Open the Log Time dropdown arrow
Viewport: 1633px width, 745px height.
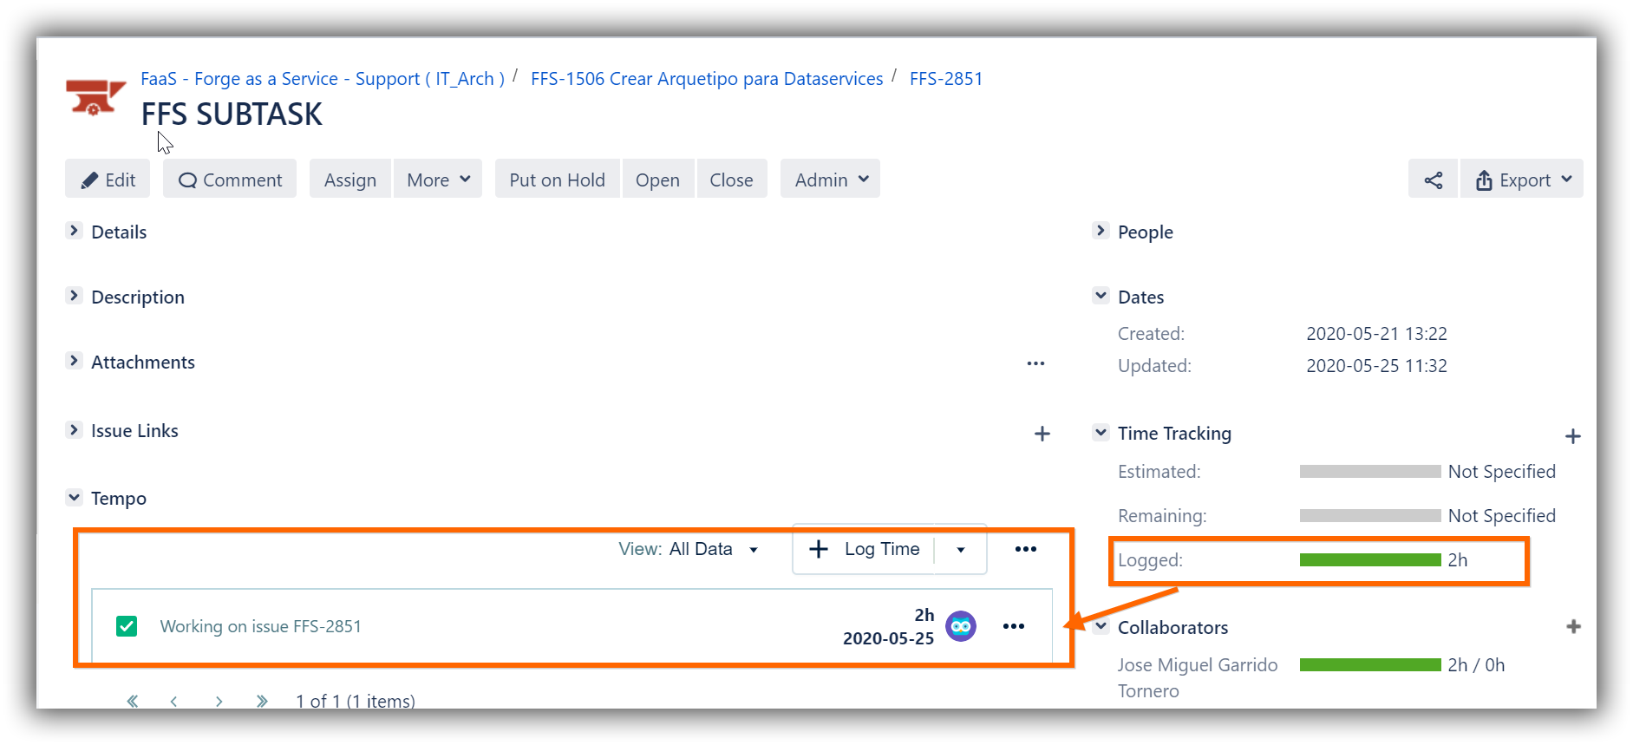tap(961, 550)
